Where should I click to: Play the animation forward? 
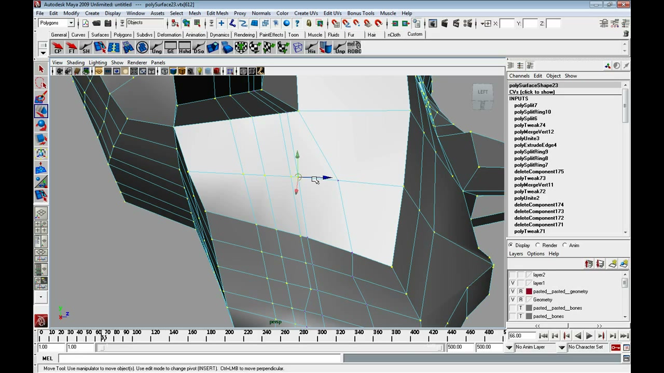[x=589, y=336]
